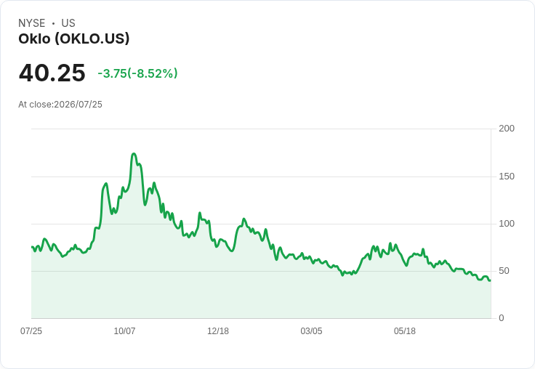Screen dimensions: 535x369
Task: Click the 150 y-axis value label
Action: point(507,177)
